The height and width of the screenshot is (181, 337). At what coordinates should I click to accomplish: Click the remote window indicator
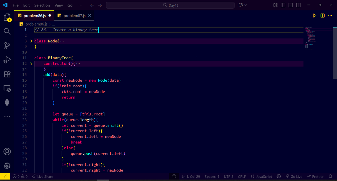tap(5, 177)
